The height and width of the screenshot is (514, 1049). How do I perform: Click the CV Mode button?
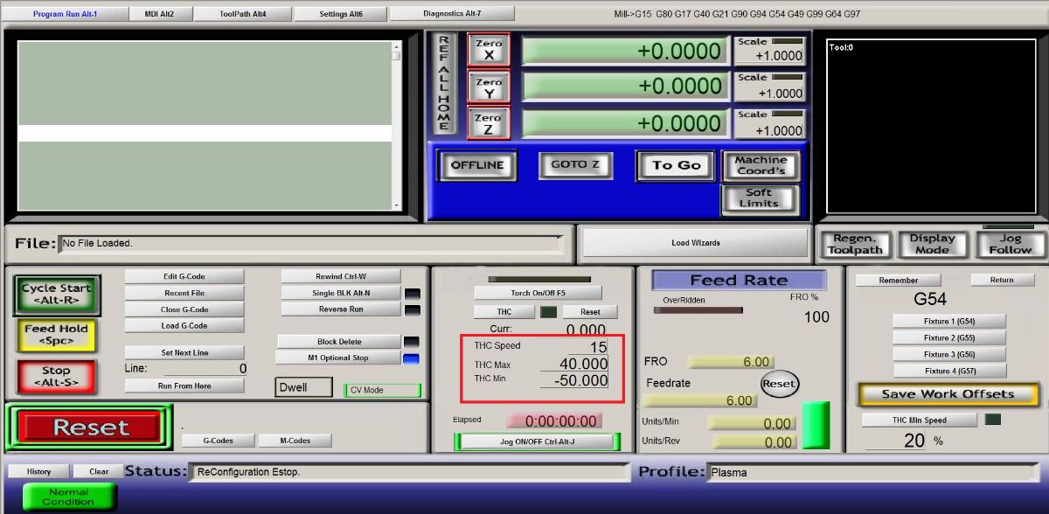click(383, 390)
